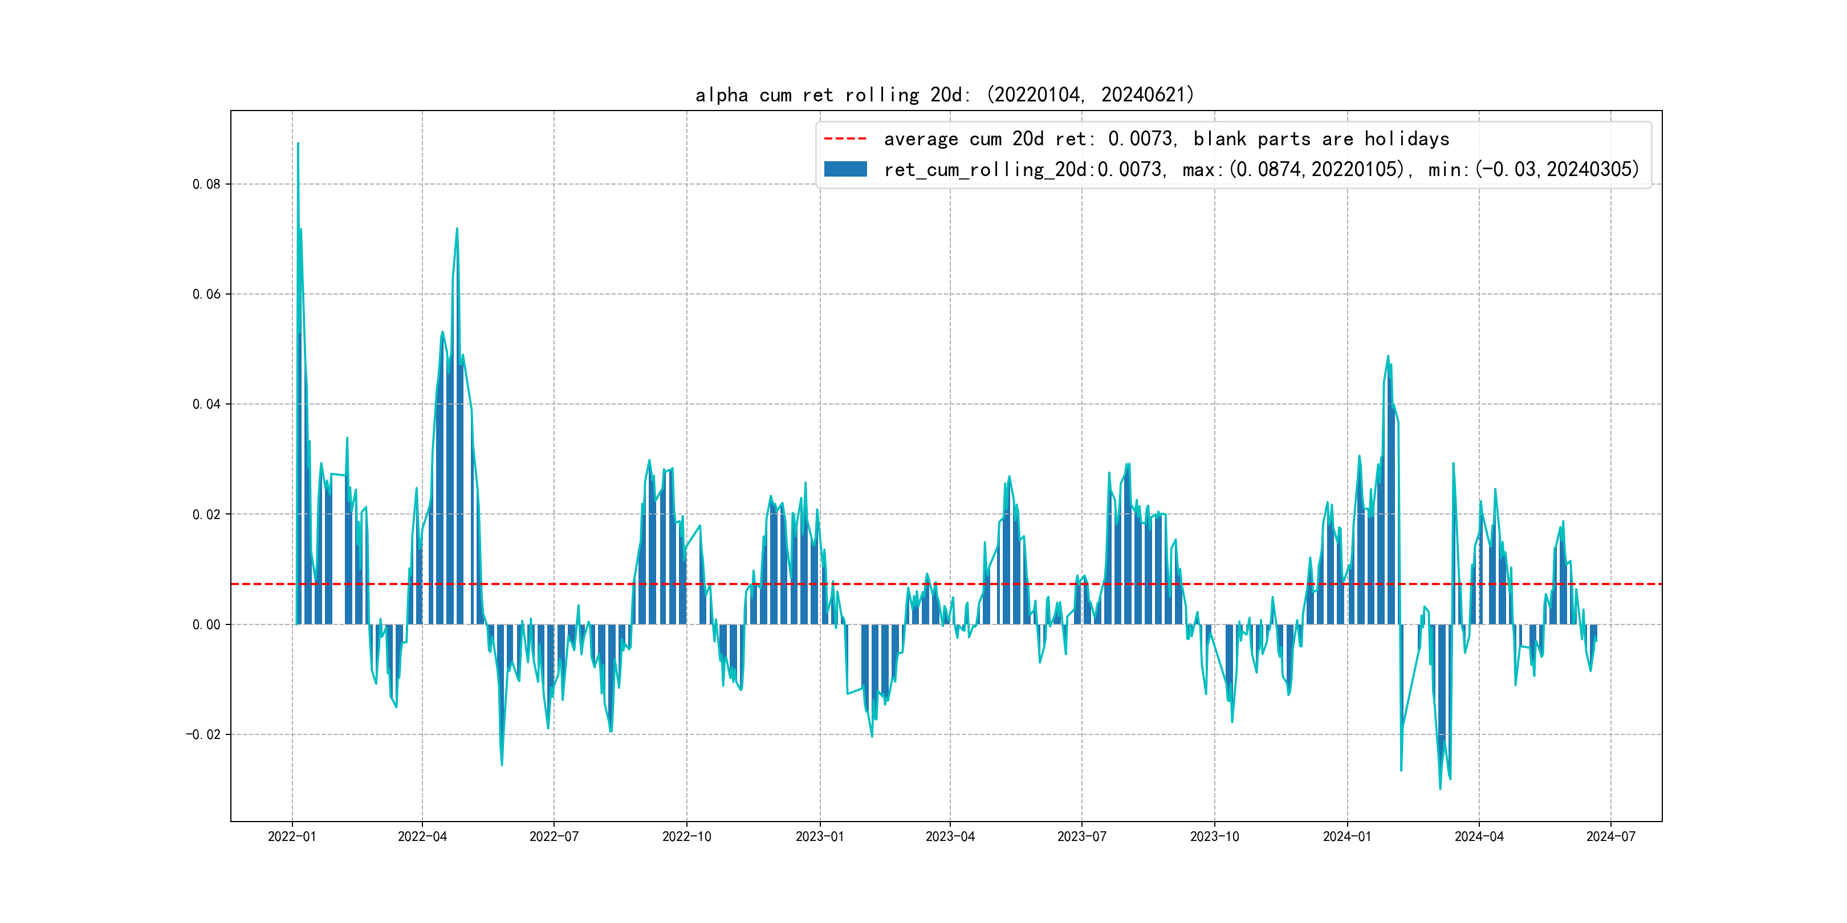Click the chart title text

click(945, 95)
